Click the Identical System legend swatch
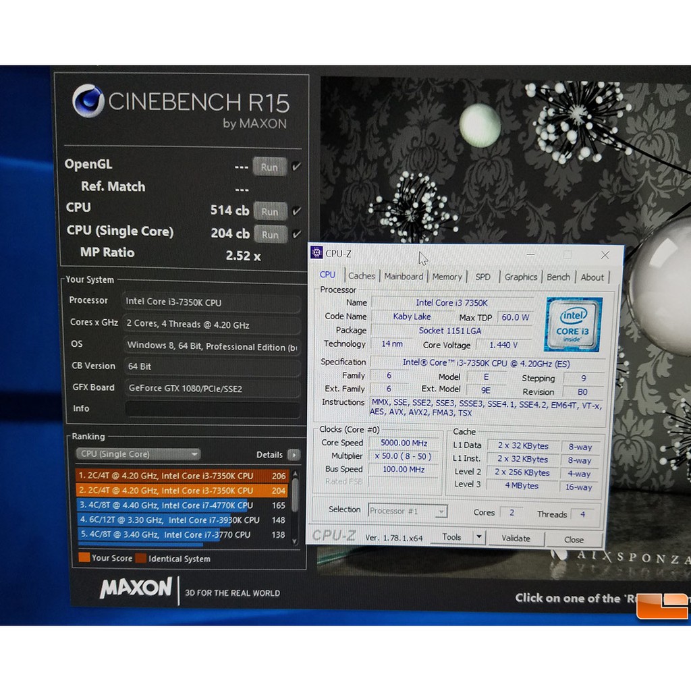The width and height of the screenshot is (691, 691). [x=141, y=558]
